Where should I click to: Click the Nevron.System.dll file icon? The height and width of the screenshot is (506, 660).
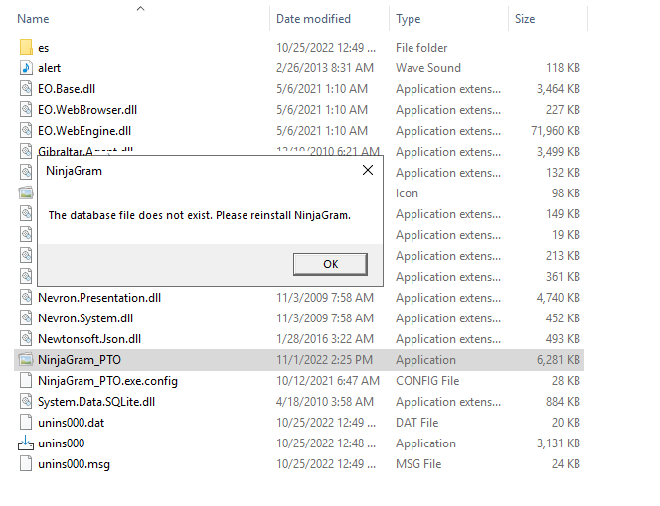click(x=26, y=318)
